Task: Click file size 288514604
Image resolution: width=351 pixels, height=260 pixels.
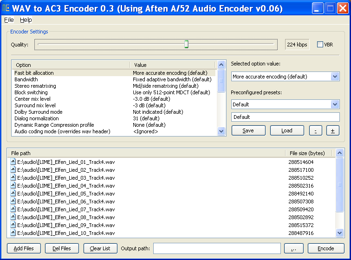Action: [301, 162]
